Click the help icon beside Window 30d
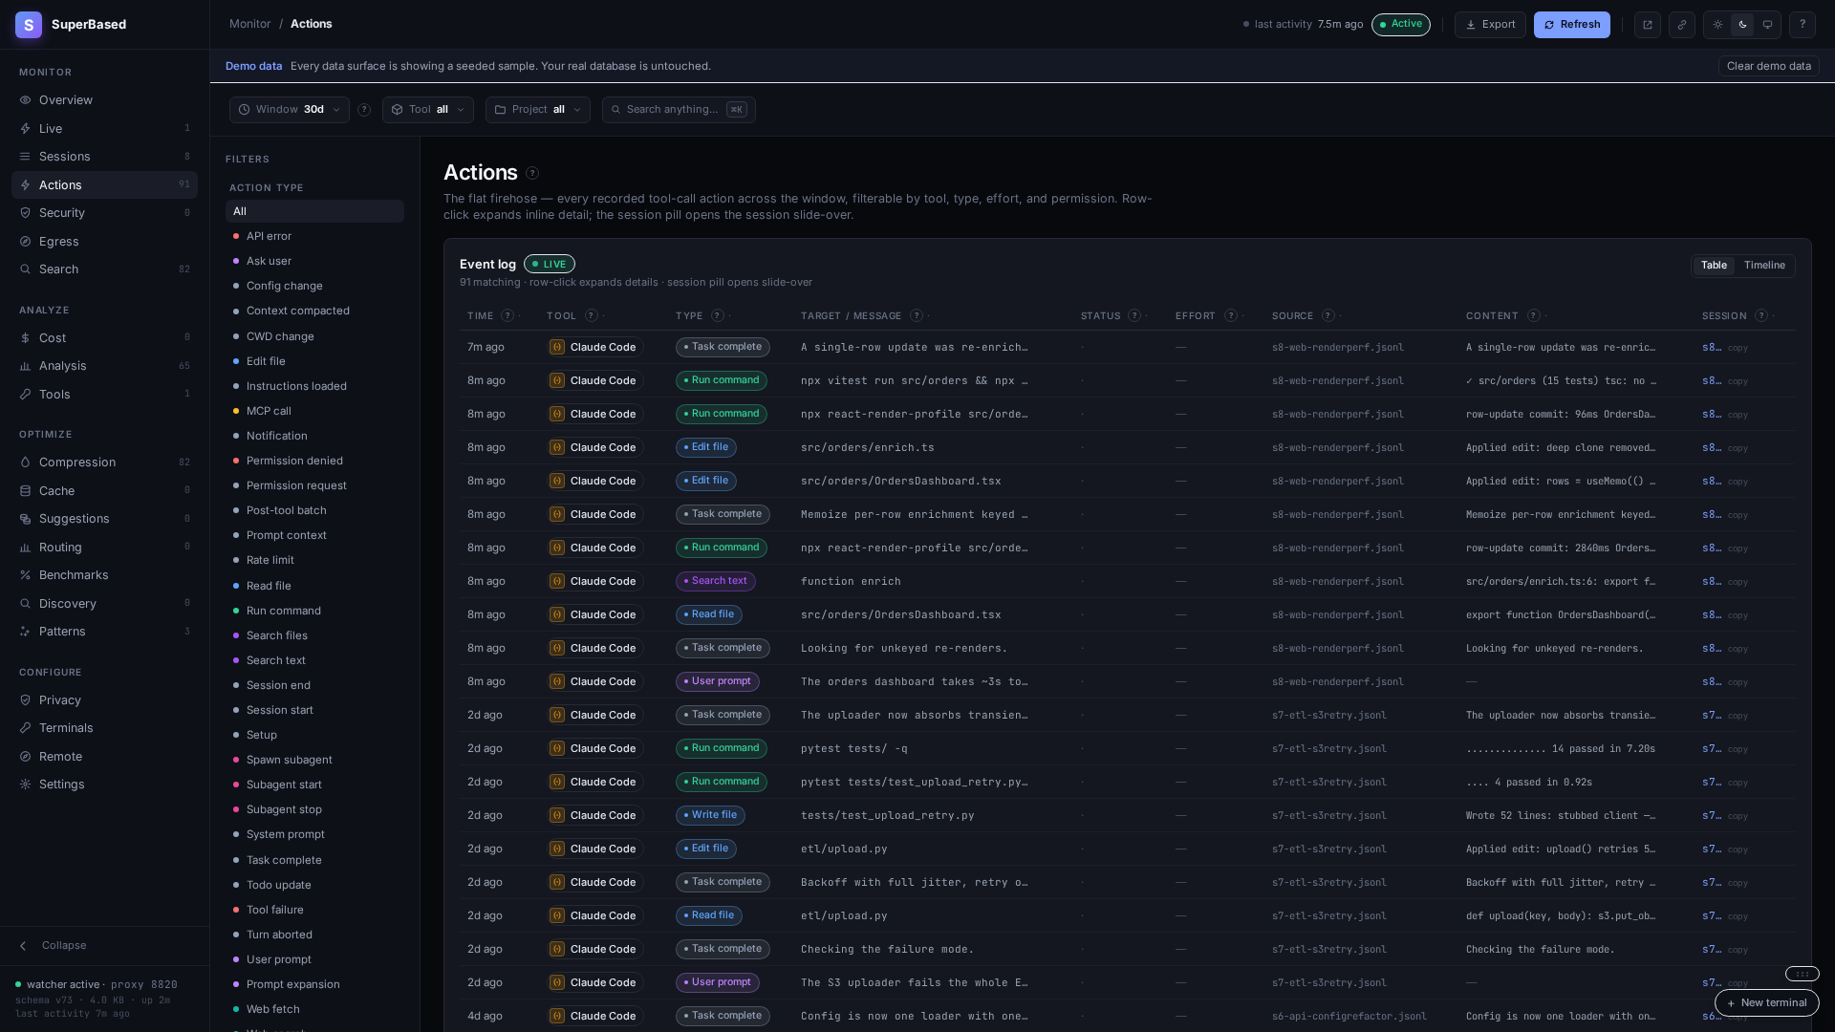The width and height of the screenshot is (1835, 1032). [x=364, y=110]
